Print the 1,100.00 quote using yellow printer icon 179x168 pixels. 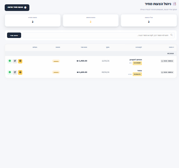pos(20,72)
